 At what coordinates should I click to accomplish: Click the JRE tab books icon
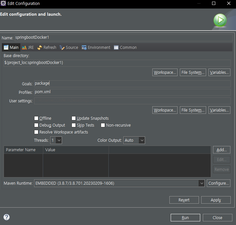24,48
